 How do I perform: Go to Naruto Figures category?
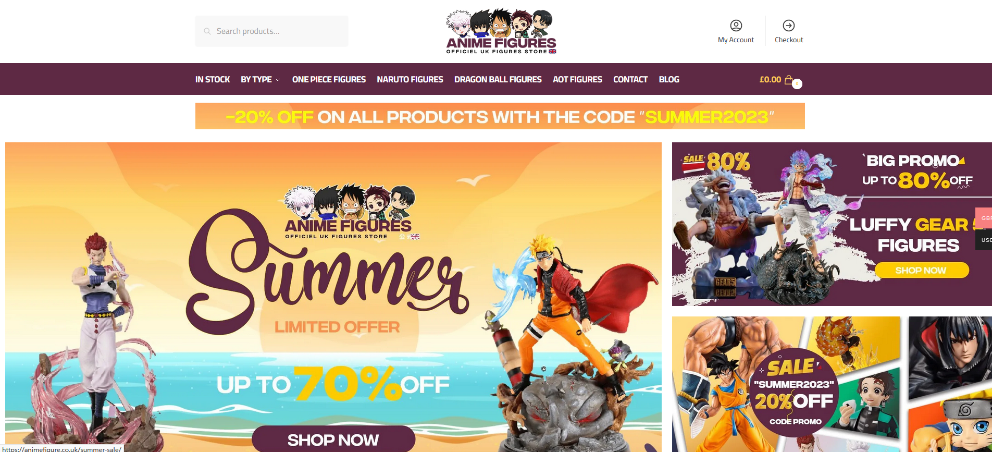410,79
